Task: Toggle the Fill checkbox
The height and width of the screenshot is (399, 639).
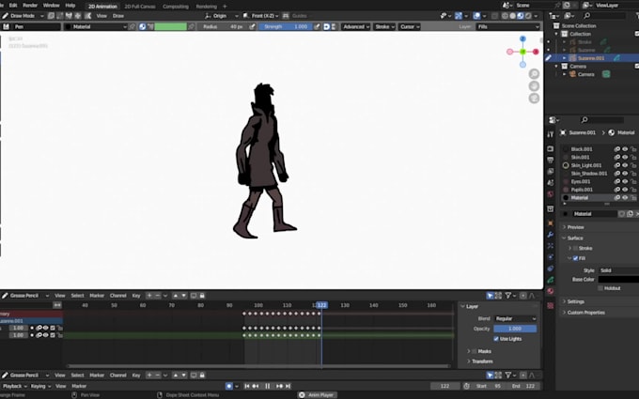Action: tap(575, 258)
